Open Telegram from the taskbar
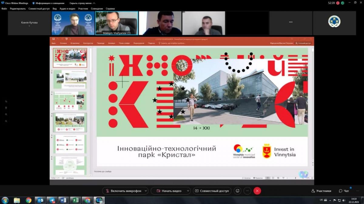This screenshot has width=364, height=204. coord(52,200)
